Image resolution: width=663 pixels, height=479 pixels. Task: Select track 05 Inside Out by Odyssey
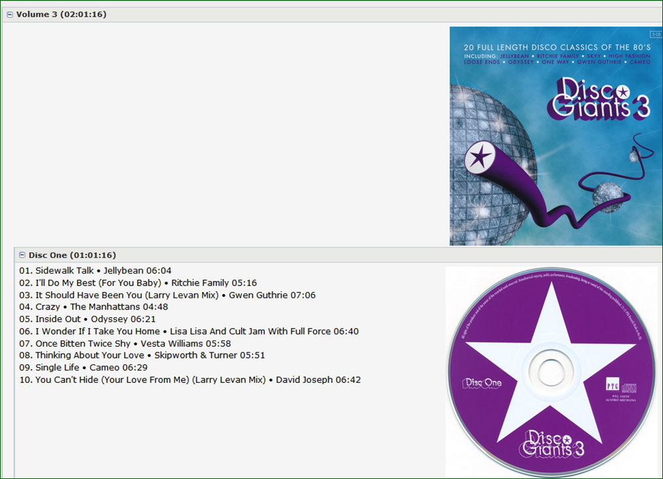(x=87, y=319)
